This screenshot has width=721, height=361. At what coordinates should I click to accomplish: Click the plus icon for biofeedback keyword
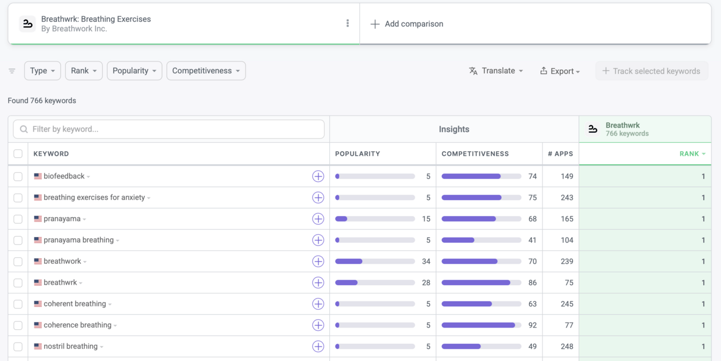click(x=318, y=176)
